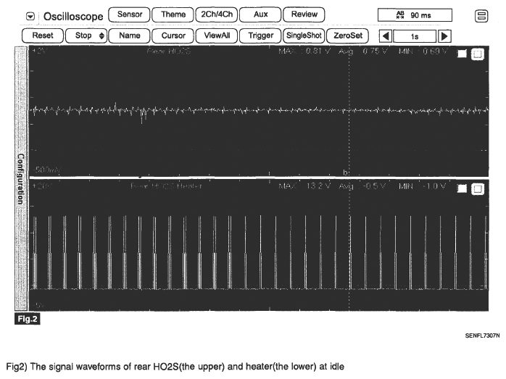Click the lower channel rounded square icon
The image size is (506, 379).
(477, 188)
